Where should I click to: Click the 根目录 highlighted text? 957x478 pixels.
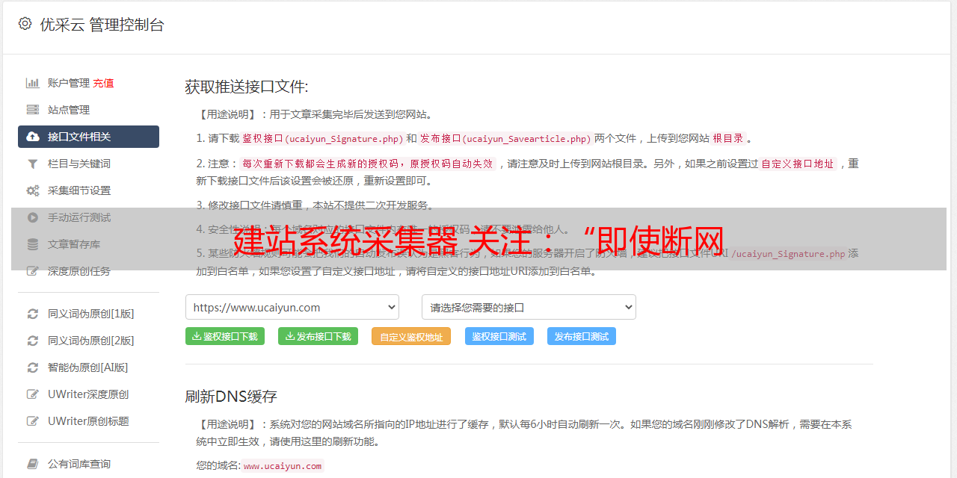(728, 138)
